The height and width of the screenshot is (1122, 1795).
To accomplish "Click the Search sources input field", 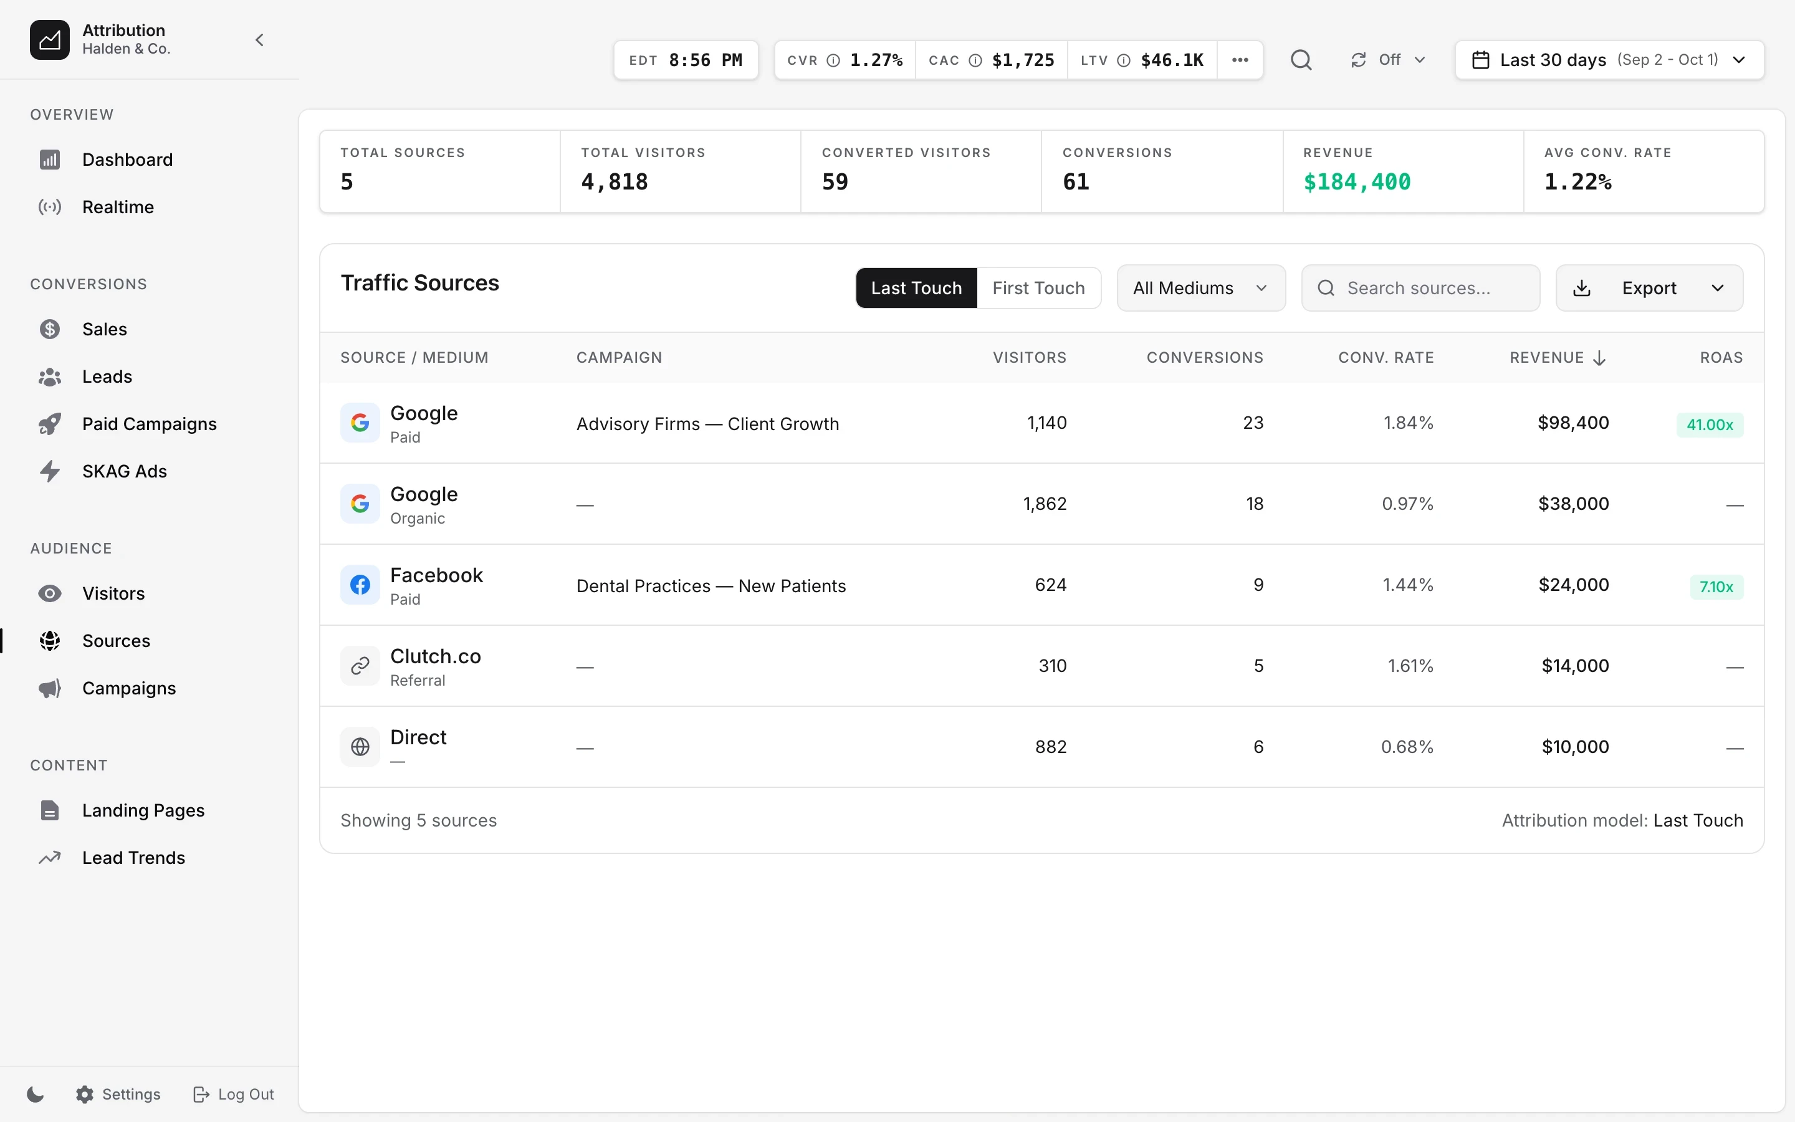I will click(x=1420, y=288).
